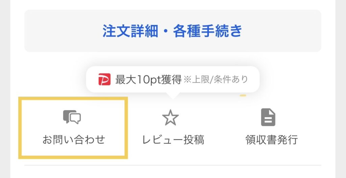Open レビュー投稿 via its text label

click(x=173, y=139)
